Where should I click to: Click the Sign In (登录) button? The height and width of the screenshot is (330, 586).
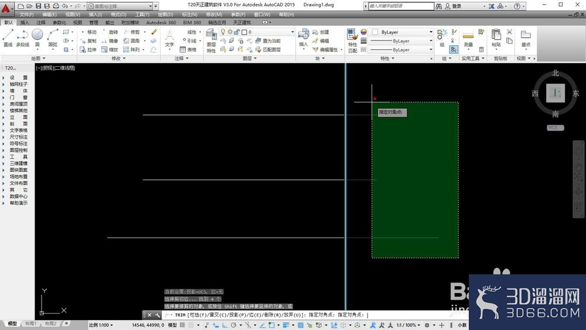click(x=452, y=6)
